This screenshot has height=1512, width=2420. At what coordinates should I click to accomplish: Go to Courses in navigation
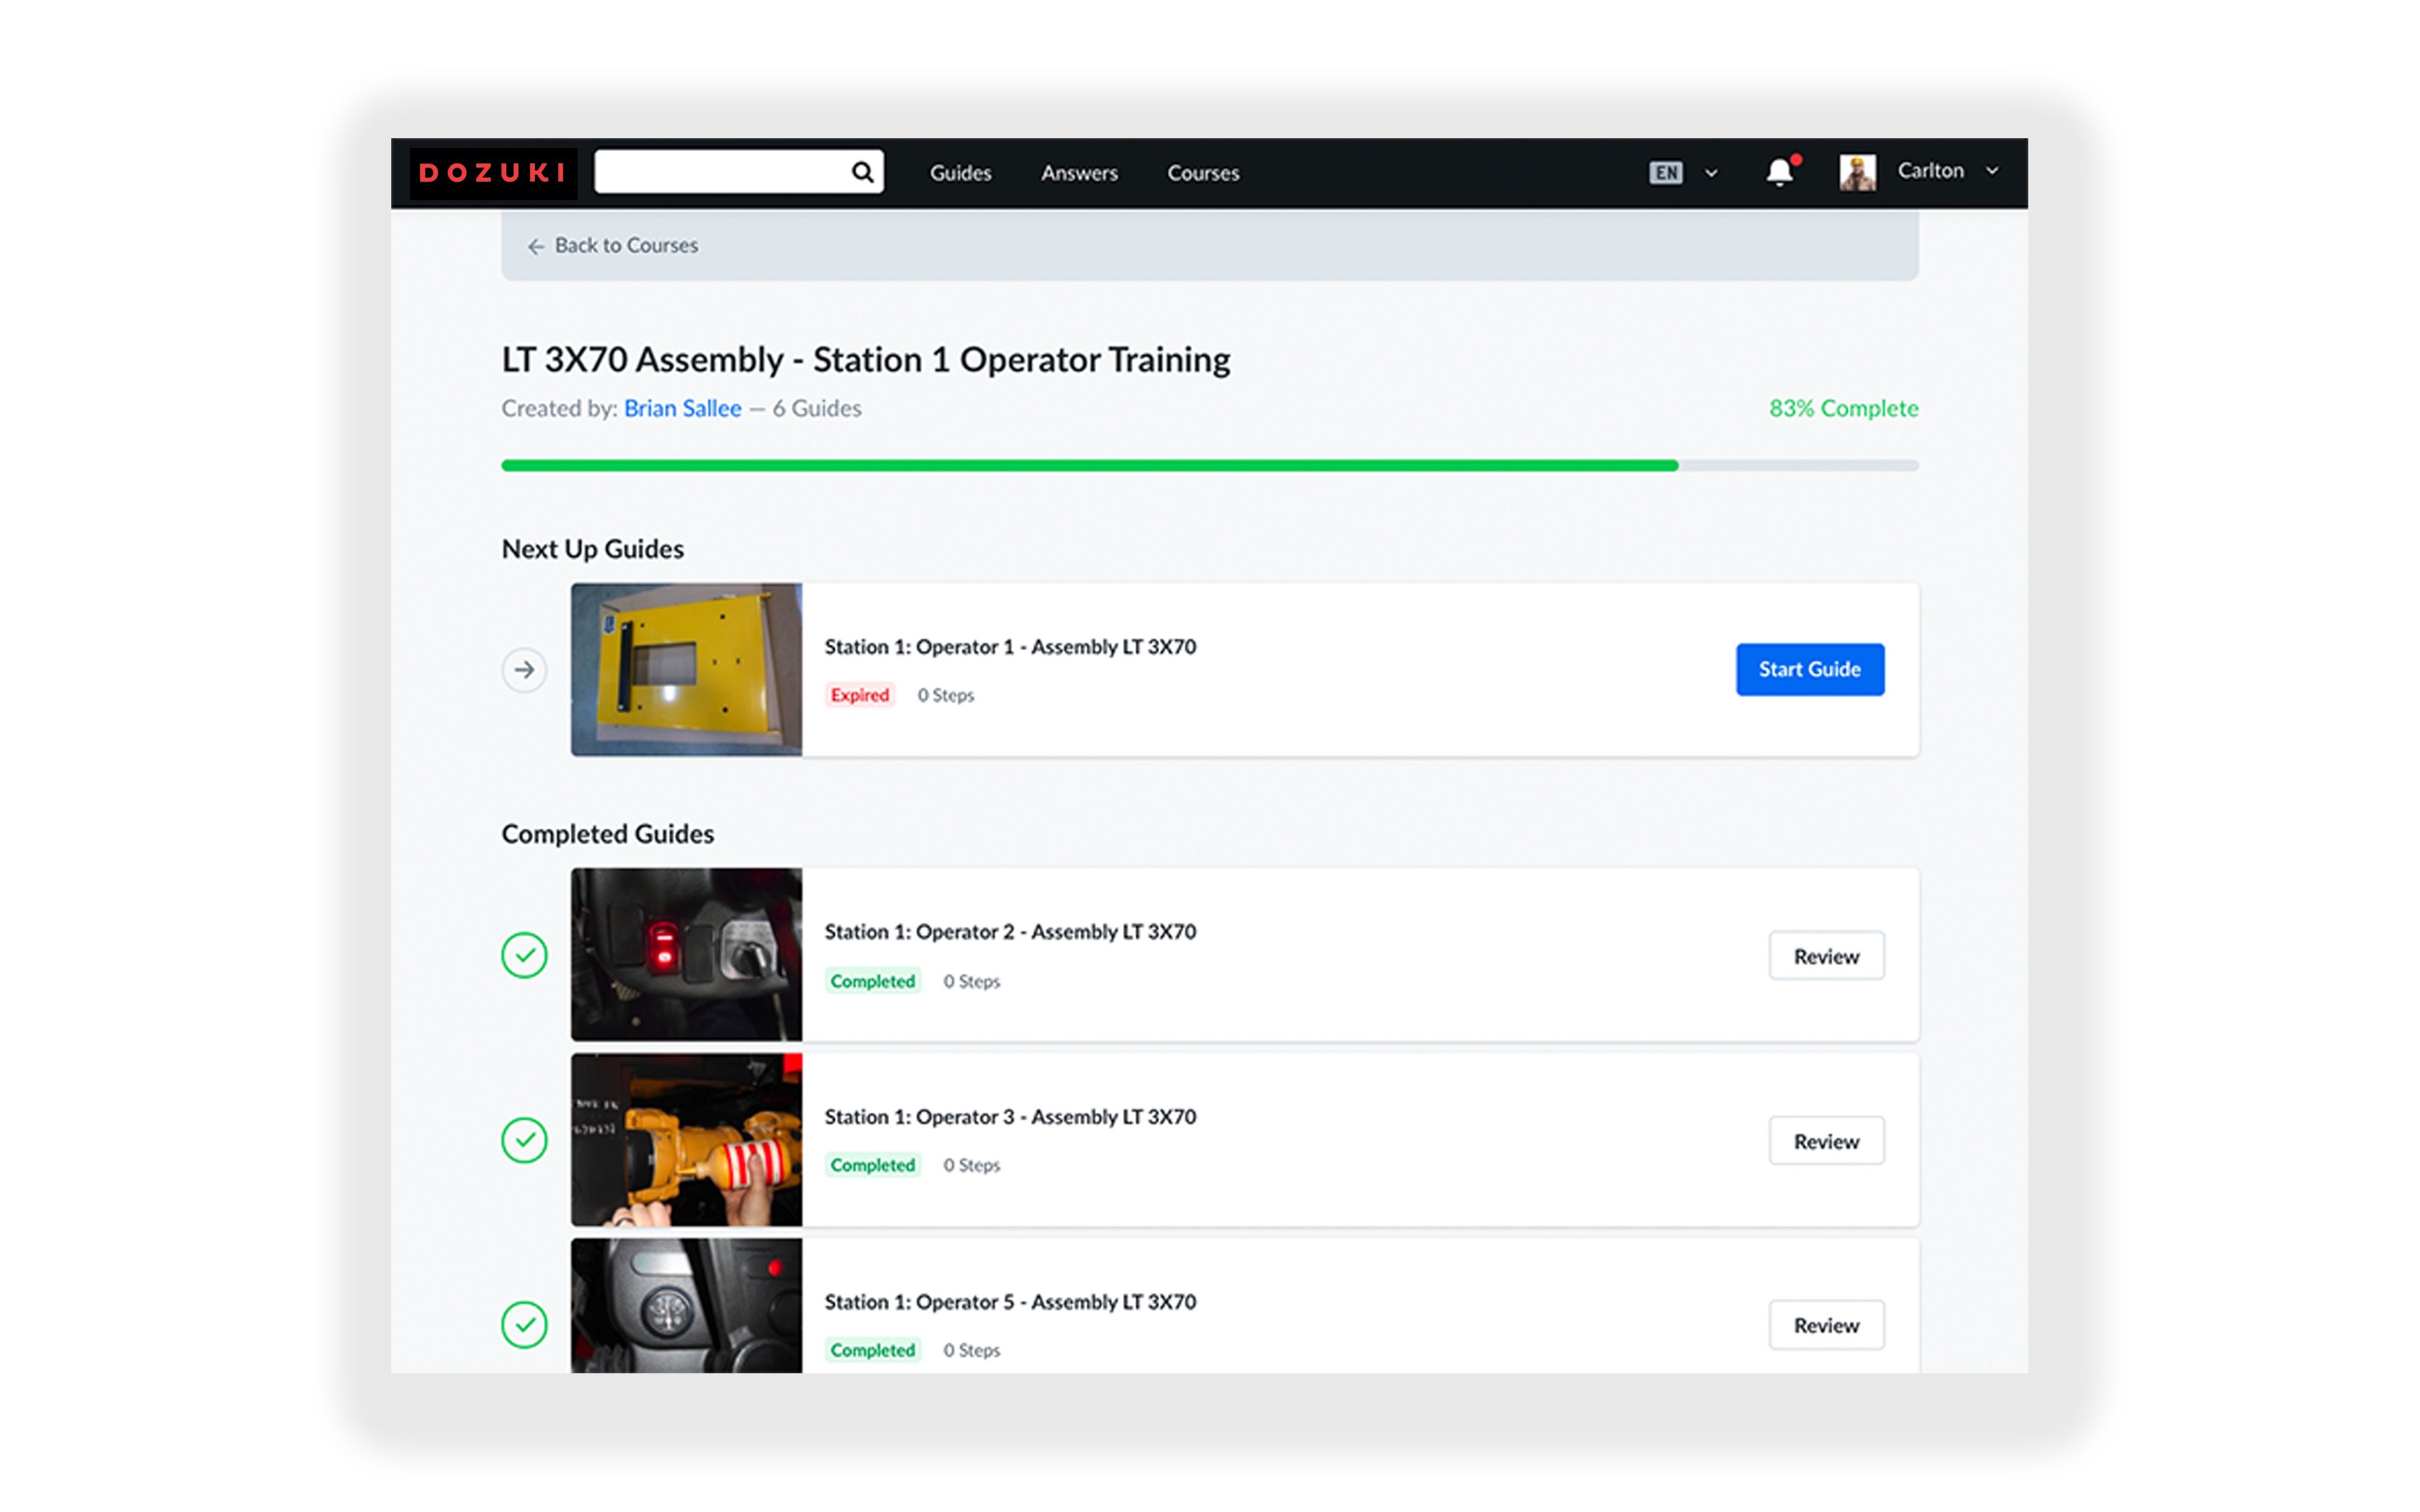point(1202,173)
